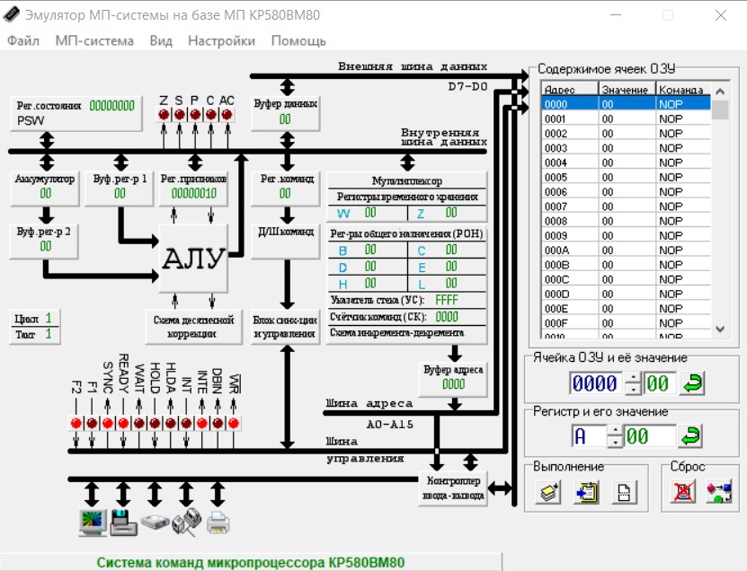Click the printer device icon
Image resolution: width=747 pixels, height=571 pixels.
point(218,523)
